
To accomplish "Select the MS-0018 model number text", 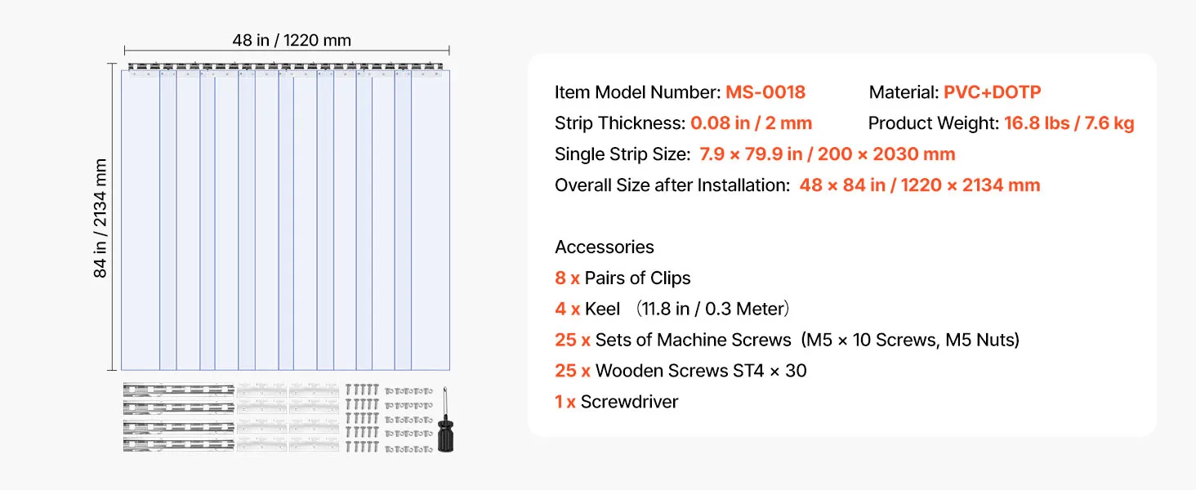I will pyautogui.click(x=765, y=92).
